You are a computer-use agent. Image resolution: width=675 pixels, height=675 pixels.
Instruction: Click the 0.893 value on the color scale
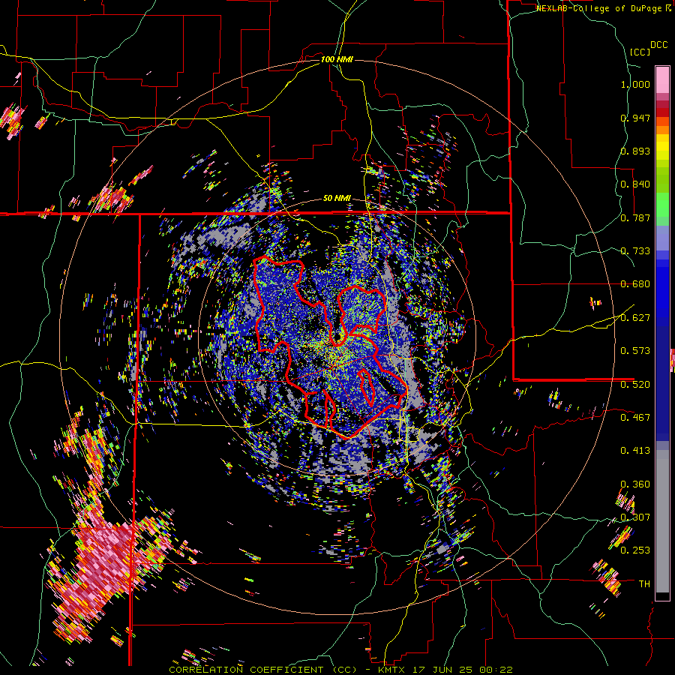635,151
